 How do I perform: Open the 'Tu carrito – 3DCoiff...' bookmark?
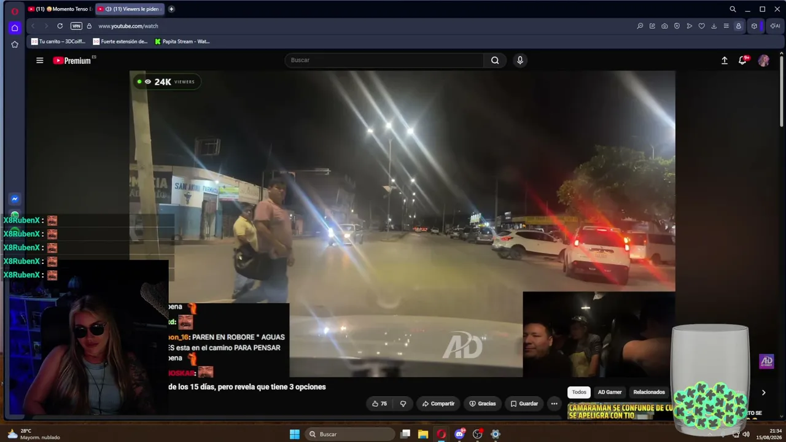tap(58, 42)
